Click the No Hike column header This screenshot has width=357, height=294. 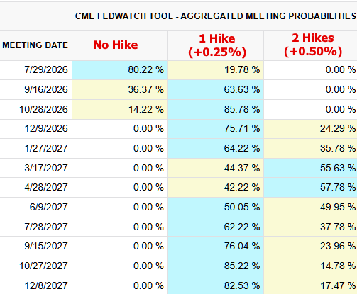tap(120, 45)
